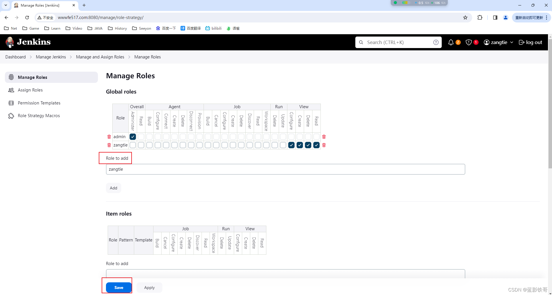Go to Dashboard breadcrumb
Viewport: 552px width, 295px height.
[16, 57]
